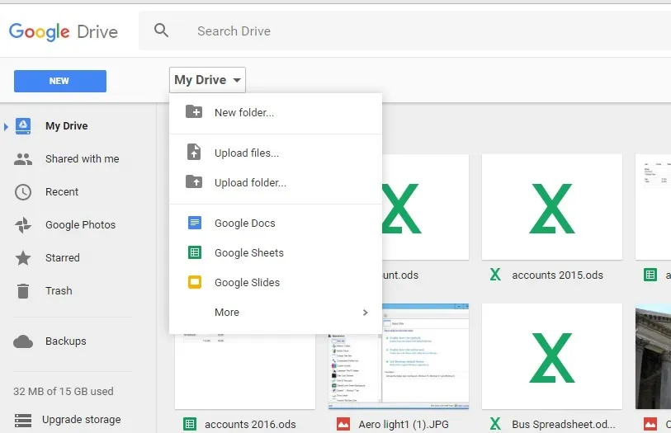Open the Starred items view

coord(63,258)
